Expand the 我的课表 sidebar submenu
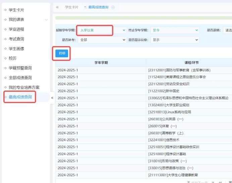The width and height of the screenshot is (232, 183). pyautogui.click(x=46, y=20)
